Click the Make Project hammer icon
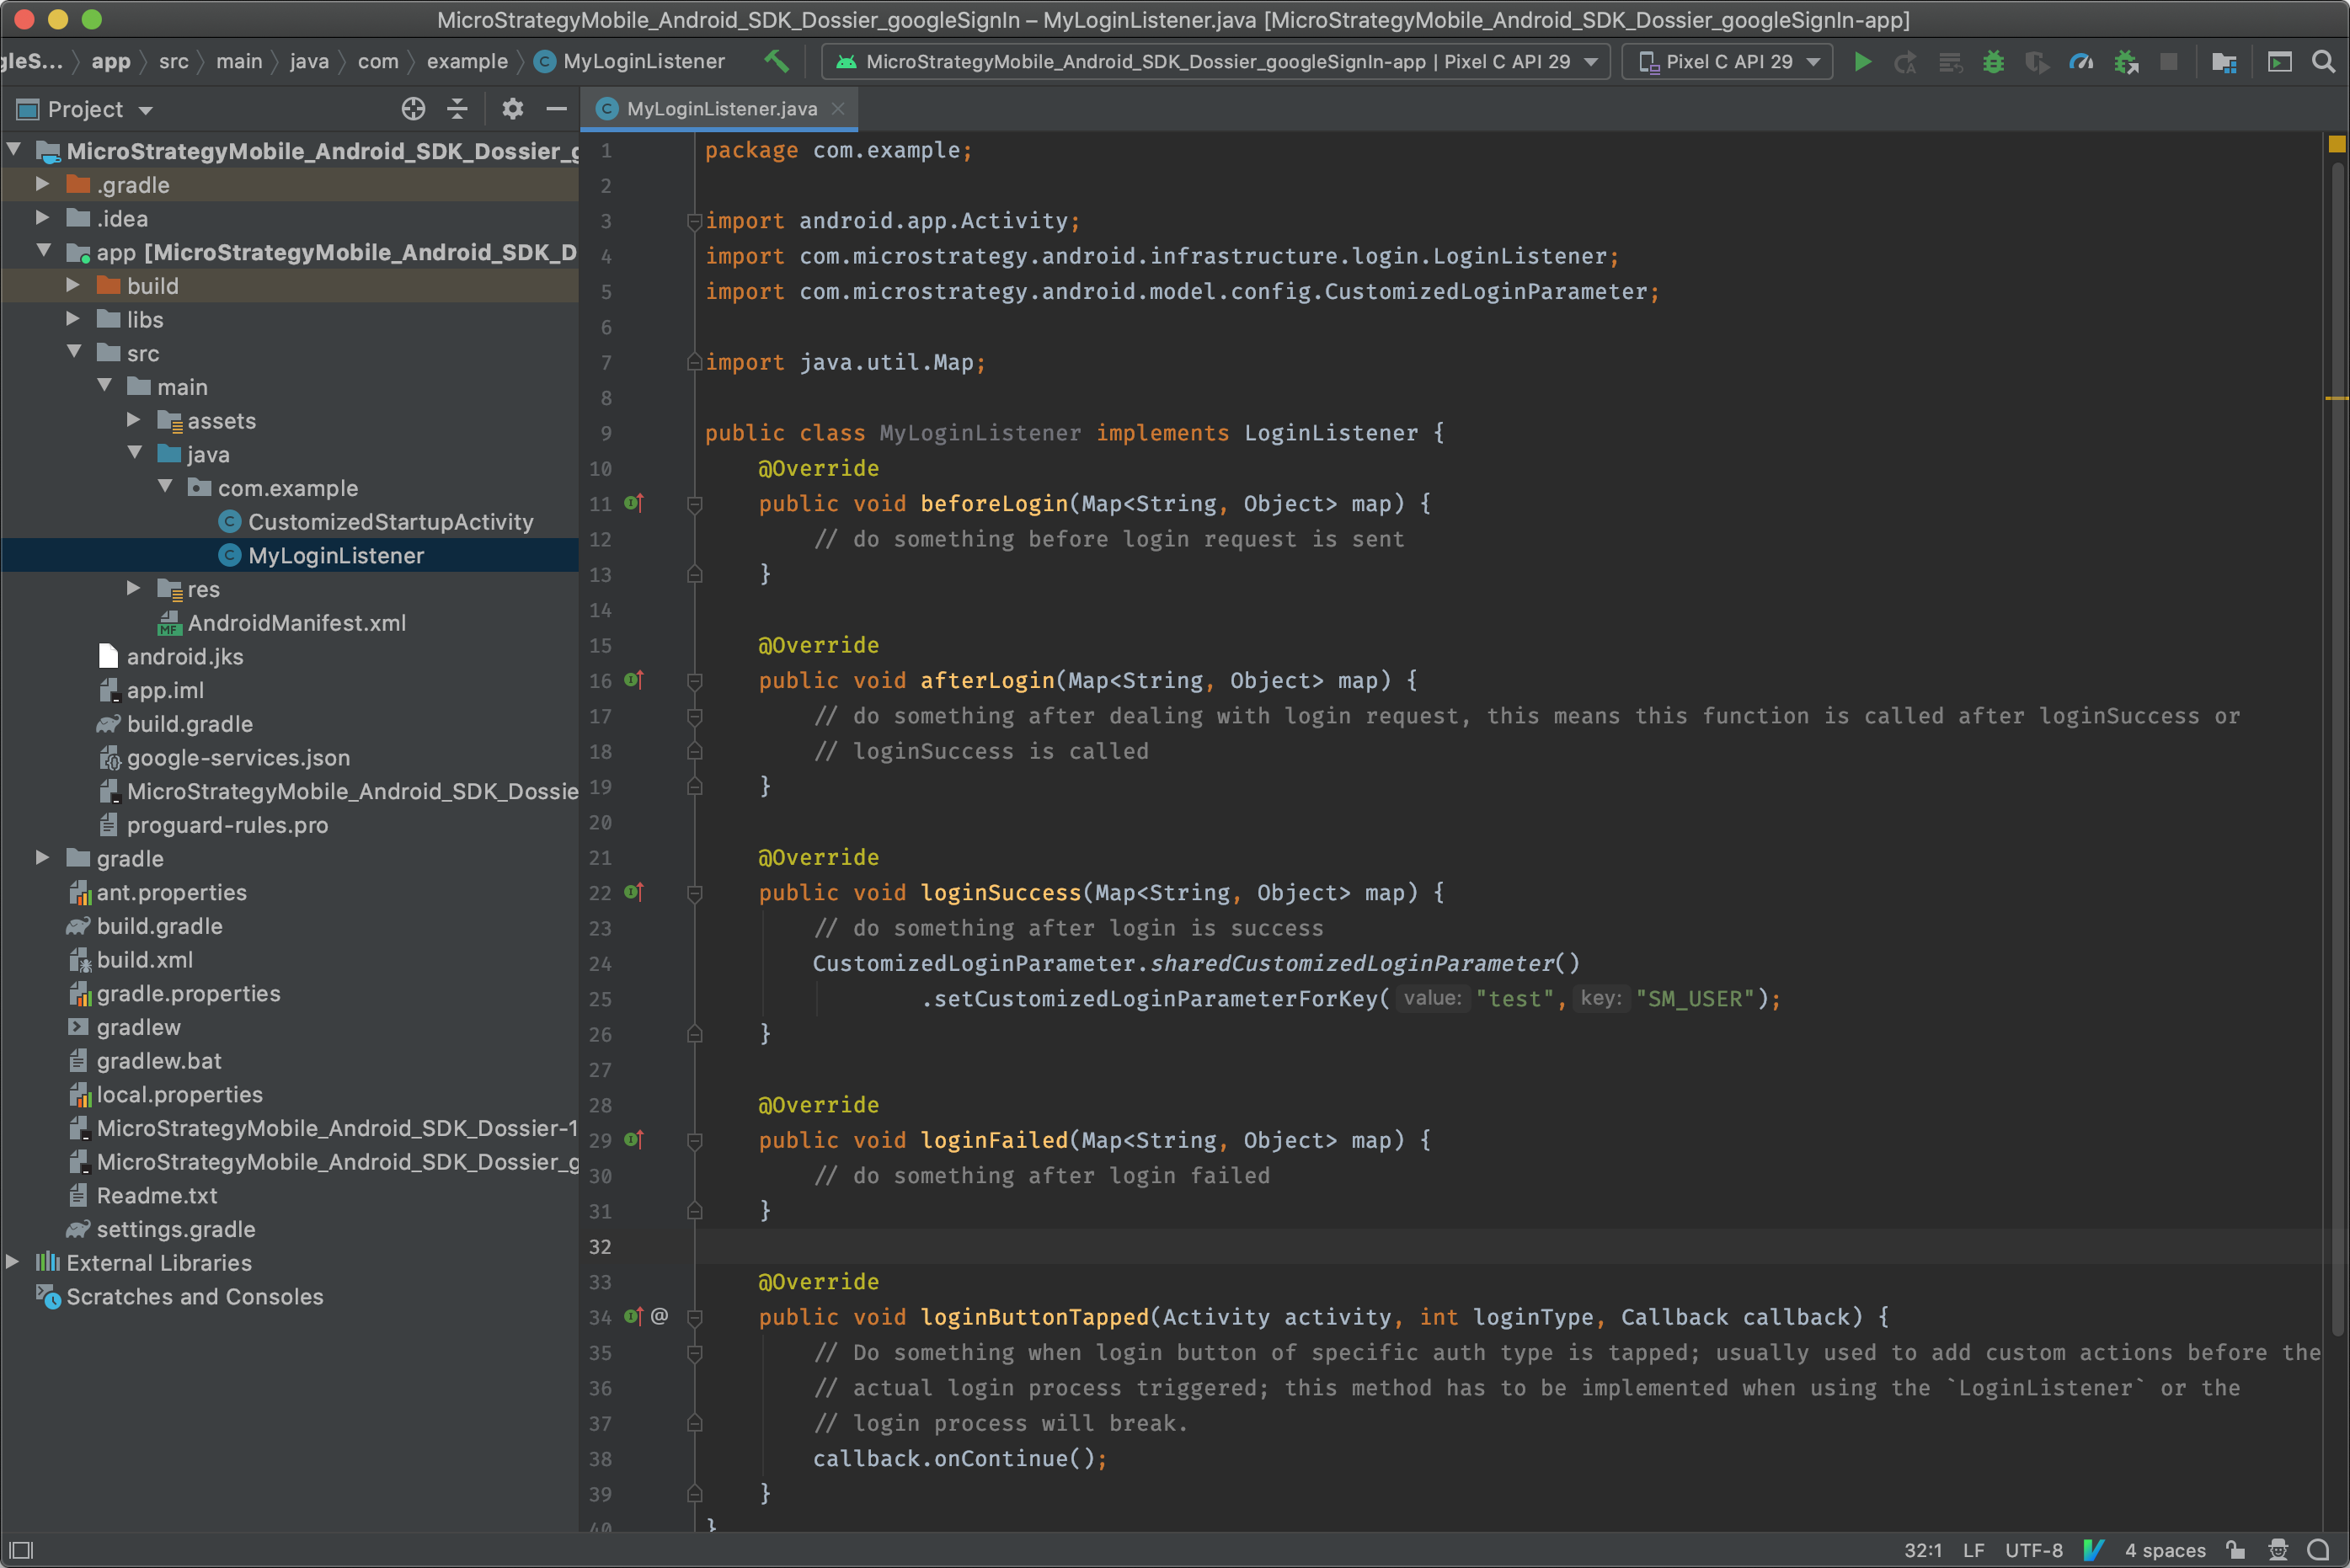The image size is (2350, 1568). coord(776,62)
